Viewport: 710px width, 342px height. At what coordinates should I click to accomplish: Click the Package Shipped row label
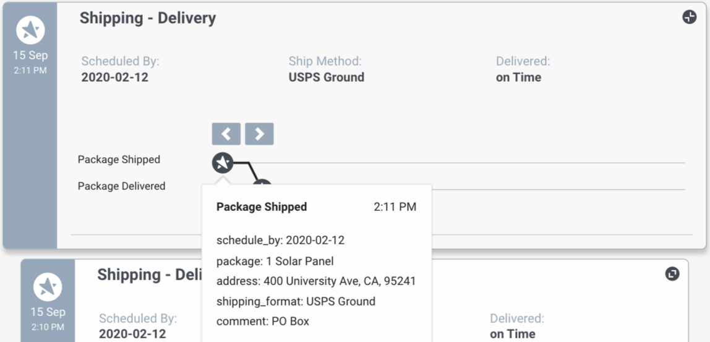(x=119, y=160)
